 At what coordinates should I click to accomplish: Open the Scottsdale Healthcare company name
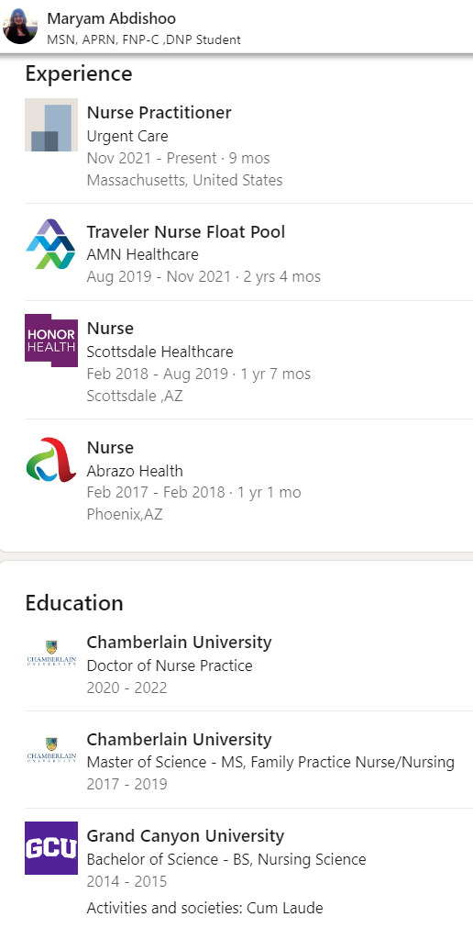click(x=160, y=352)
